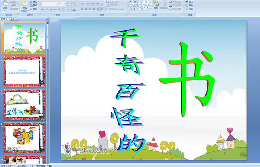260x167 pixels.
Task: Toggle Bold formatting
Action: tap(43, 9)
